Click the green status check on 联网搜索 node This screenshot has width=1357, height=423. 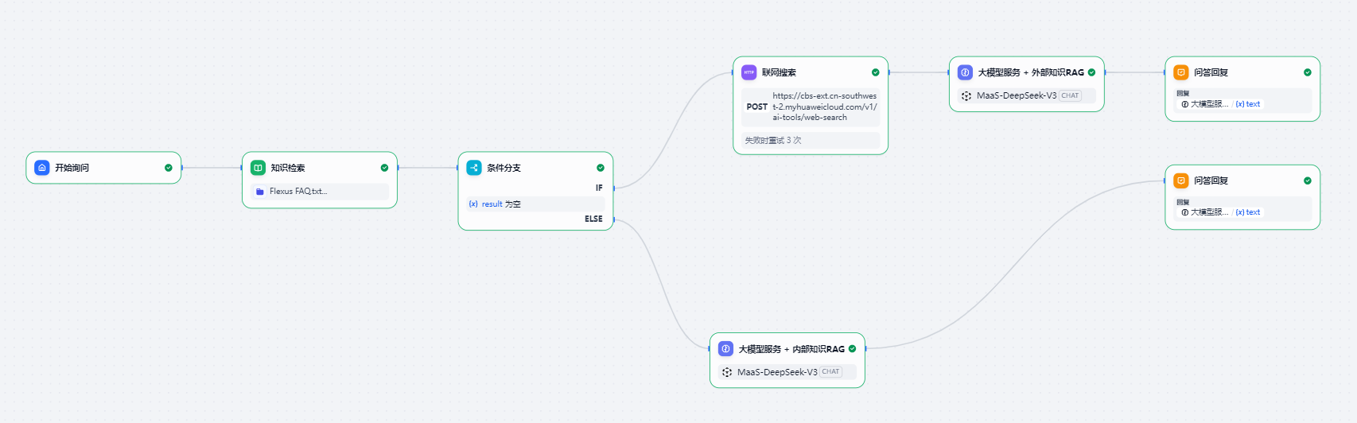876,72
